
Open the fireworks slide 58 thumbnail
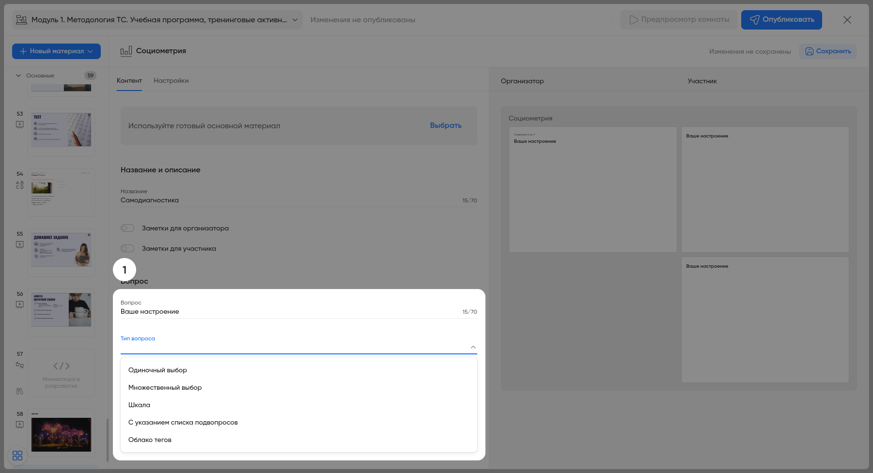point(61,434)
